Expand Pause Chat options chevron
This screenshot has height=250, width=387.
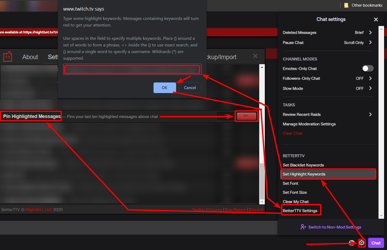(371, 42)
